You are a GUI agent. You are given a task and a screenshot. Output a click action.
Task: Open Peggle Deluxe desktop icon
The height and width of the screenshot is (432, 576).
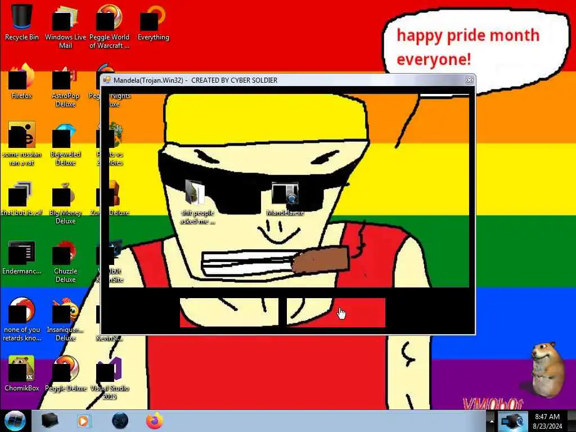point(65,373)
